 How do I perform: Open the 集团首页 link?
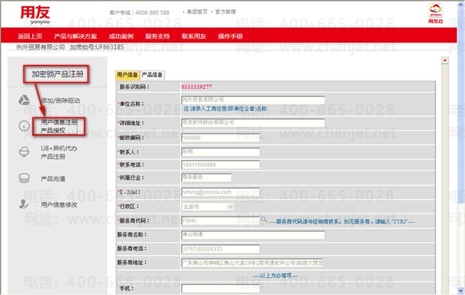(197, 12)
